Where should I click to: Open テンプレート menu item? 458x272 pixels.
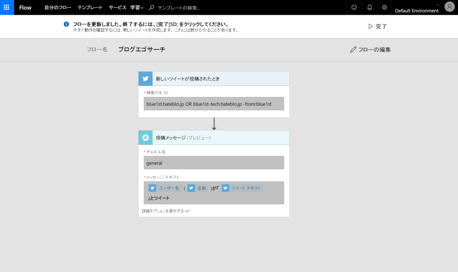click(90, 8)
